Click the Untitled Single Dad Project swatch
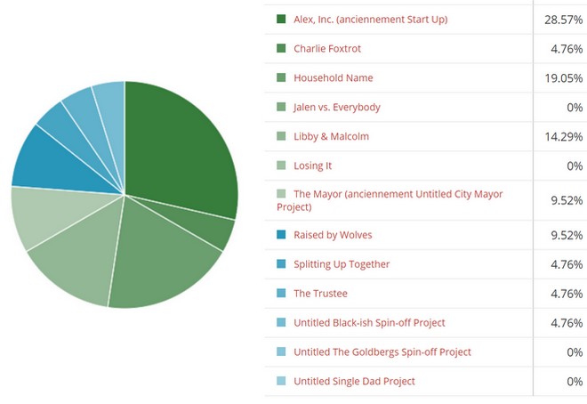 point(281,381)
